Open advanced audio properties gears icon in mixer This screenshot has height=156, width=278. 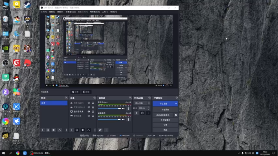point(100,130)
